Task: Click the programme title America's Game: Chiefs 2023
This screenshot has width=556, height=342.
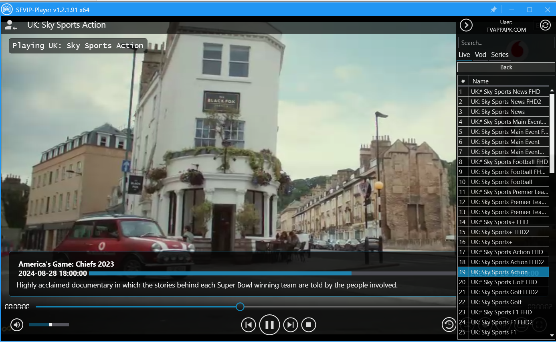Action: point(66,264)
